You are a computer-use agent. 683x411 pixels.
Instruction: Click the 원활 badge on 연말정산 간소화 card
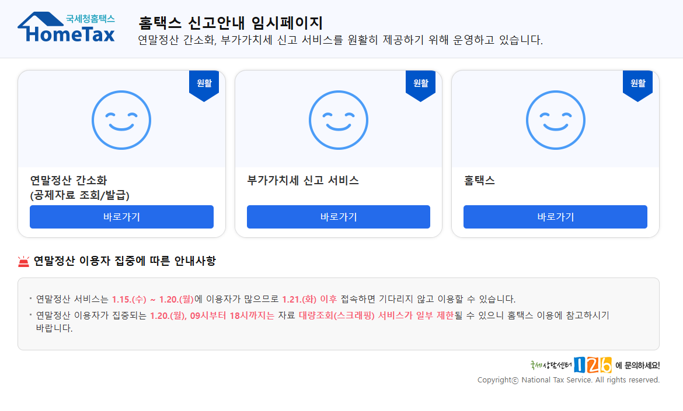click(x=204, y=83)
